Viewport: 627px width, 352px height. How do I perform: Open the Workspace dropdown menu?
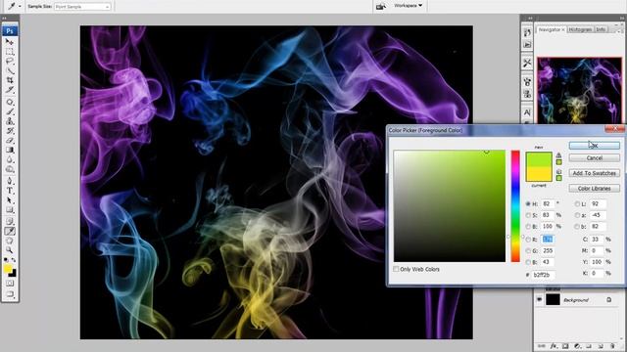tap(408, 6)
